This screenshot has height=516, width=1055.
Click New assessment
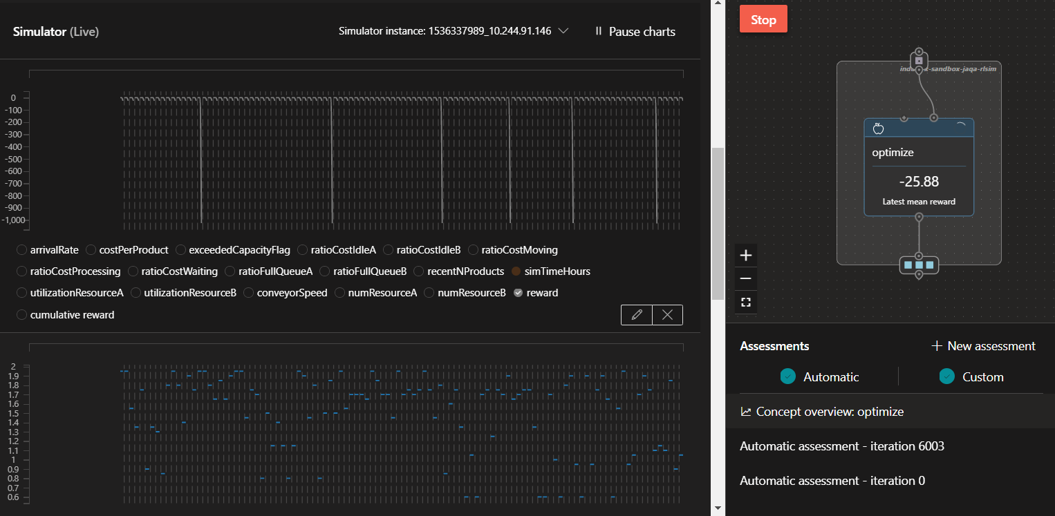(x=983, y=346)
